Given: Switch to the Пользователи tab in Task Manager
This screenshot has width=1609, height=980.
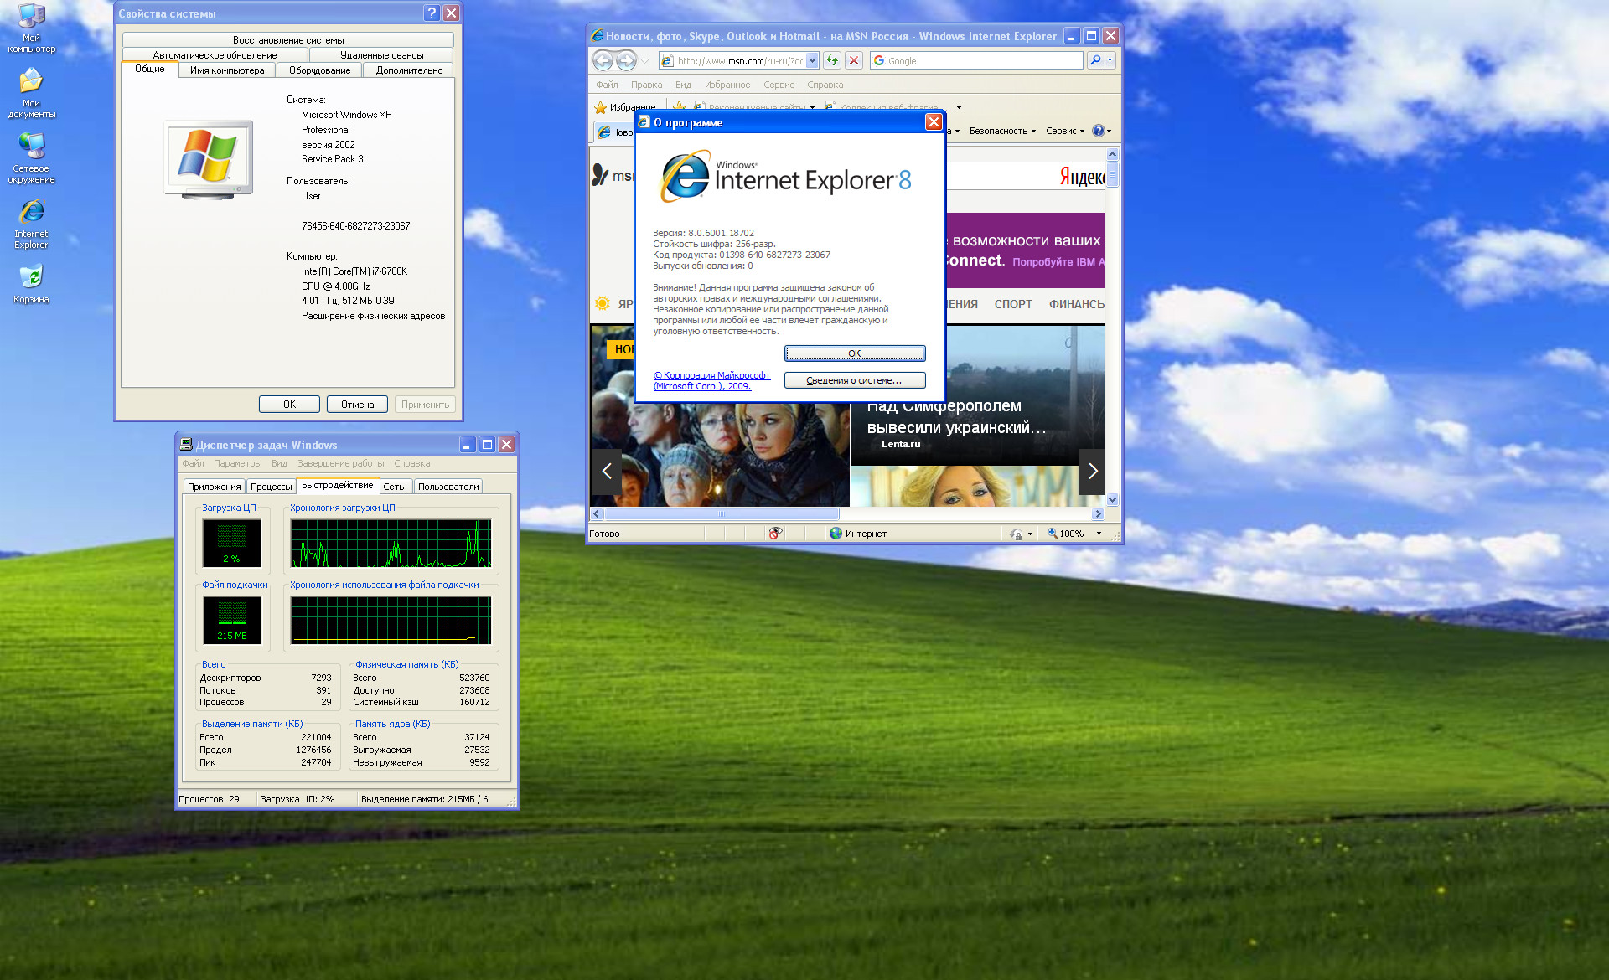Looking at the screenshot, I should pyautogui.click(x=448, y=487).
